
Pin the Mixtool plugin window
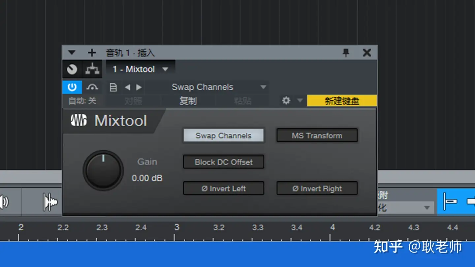pyautogui.click(x=346, y=53)
